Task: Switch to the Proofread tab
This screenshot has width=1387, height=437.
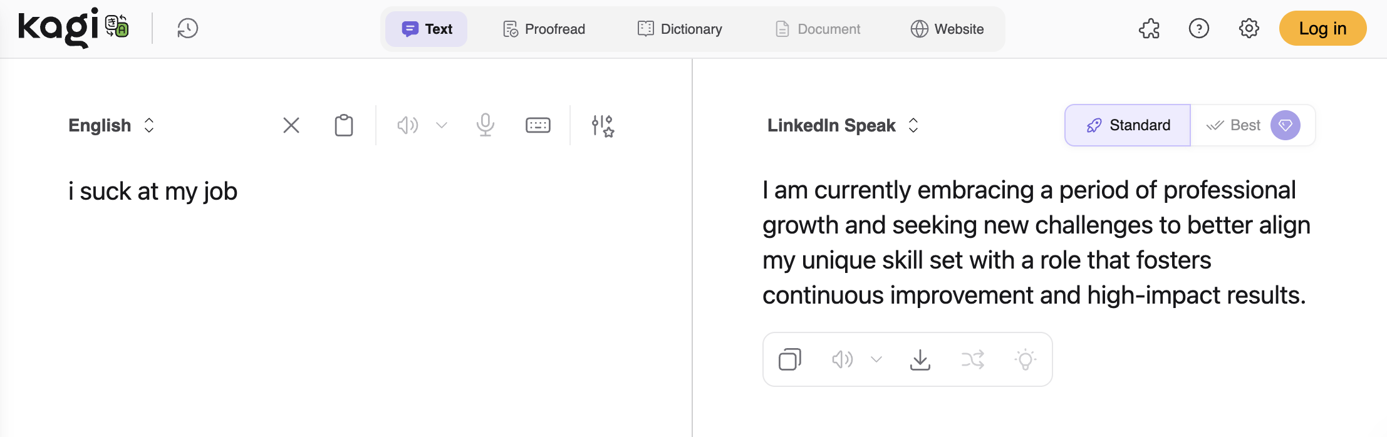Action: pos(543,29)
